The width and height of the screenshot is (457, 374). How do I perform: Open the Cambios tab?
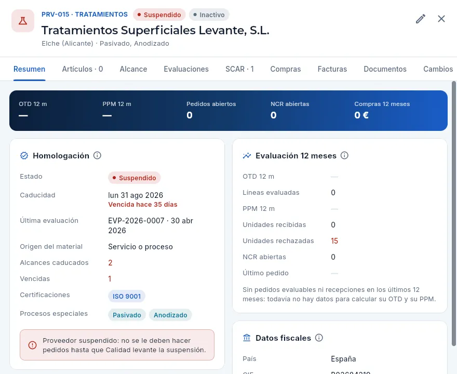click(x=438, y=69)
